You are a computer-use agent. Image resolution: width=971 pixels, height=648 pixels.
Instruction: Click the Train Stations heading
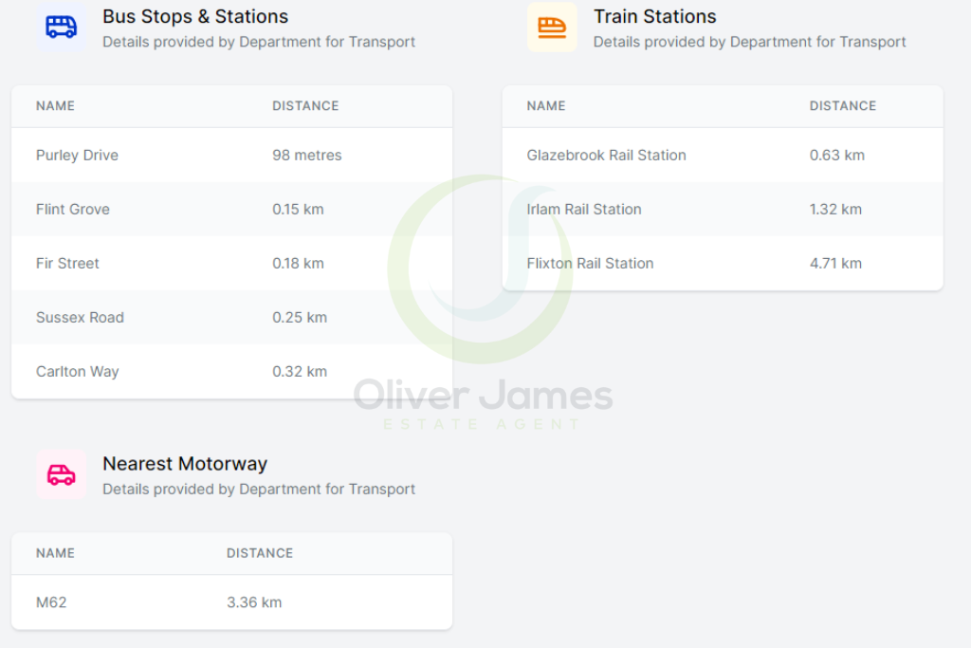pyautogui.click(x=654, y=16)
